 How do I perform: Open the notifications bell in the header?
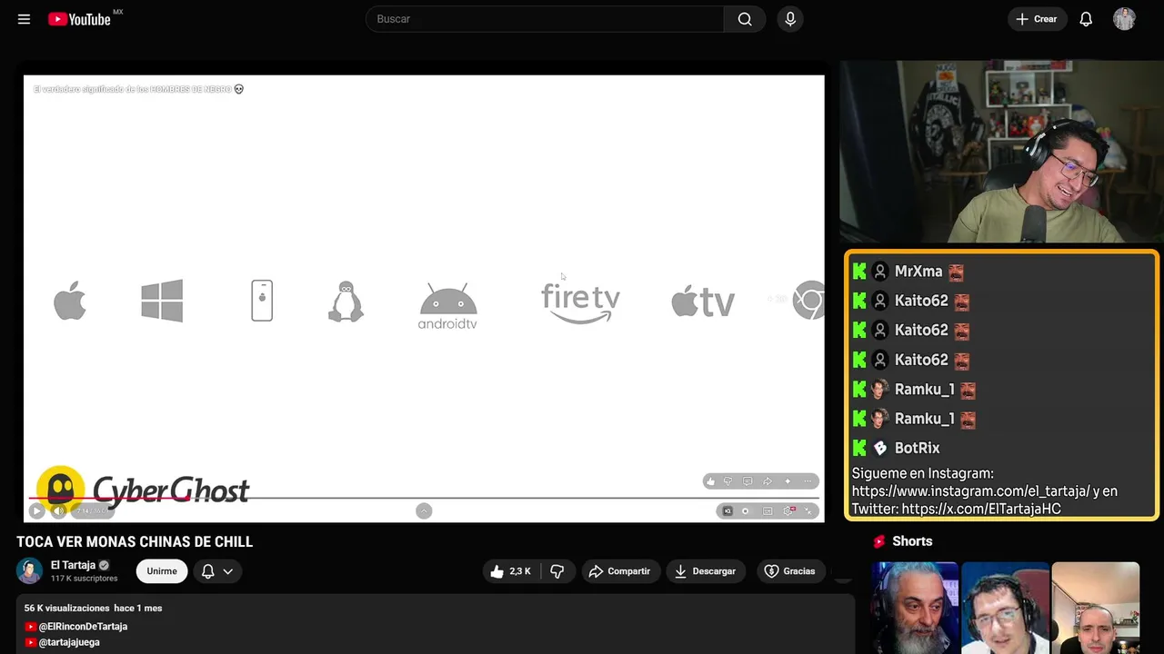tap(1086, 19)
